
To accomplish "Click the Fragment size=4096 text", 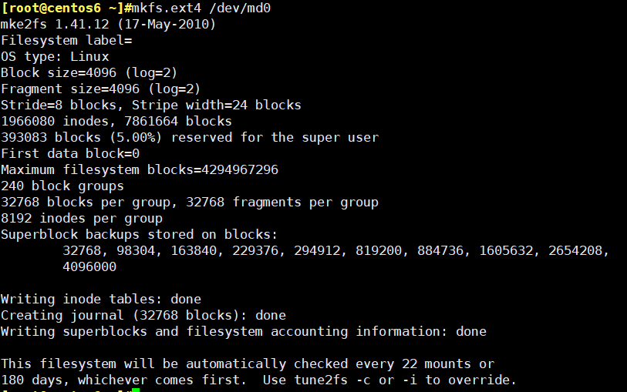I will pos(70,89).
